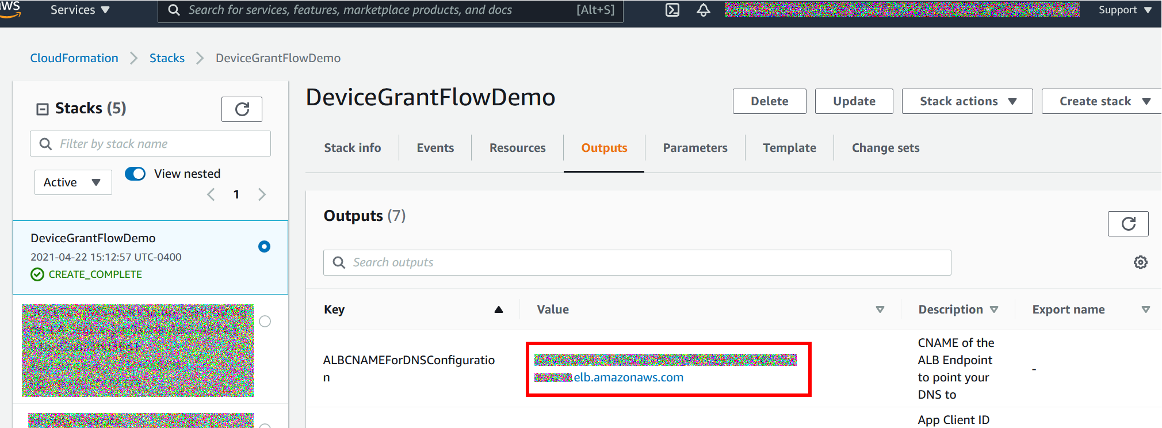The width and height of the screenshot is (1162, 428).
Task: Open the Active filter dropdown
Action: coord(73,182)
